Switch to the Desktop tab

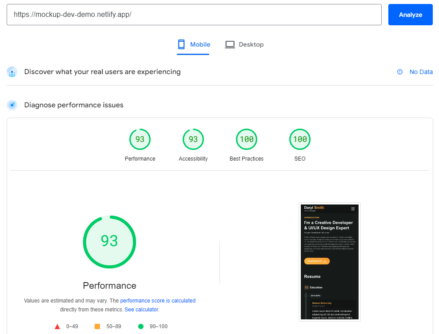point(244,45)
